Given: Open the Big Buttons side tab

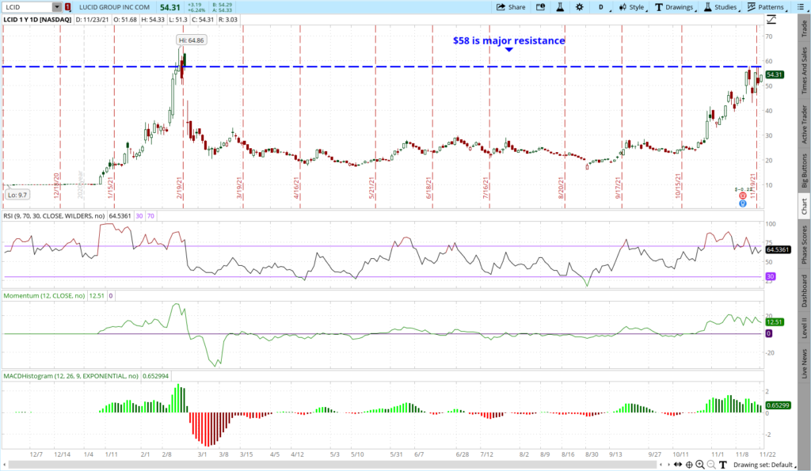Looking at the screenshot, I should tap(805, 171).
